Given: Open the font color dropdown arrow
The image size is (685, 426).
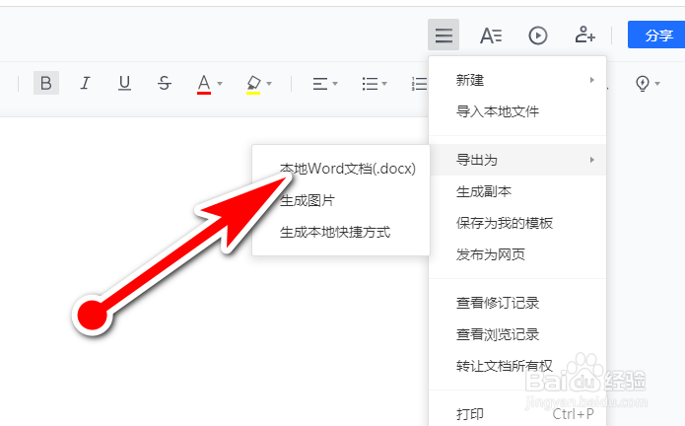Looking at the screenshot, I should tap(220, 84).
